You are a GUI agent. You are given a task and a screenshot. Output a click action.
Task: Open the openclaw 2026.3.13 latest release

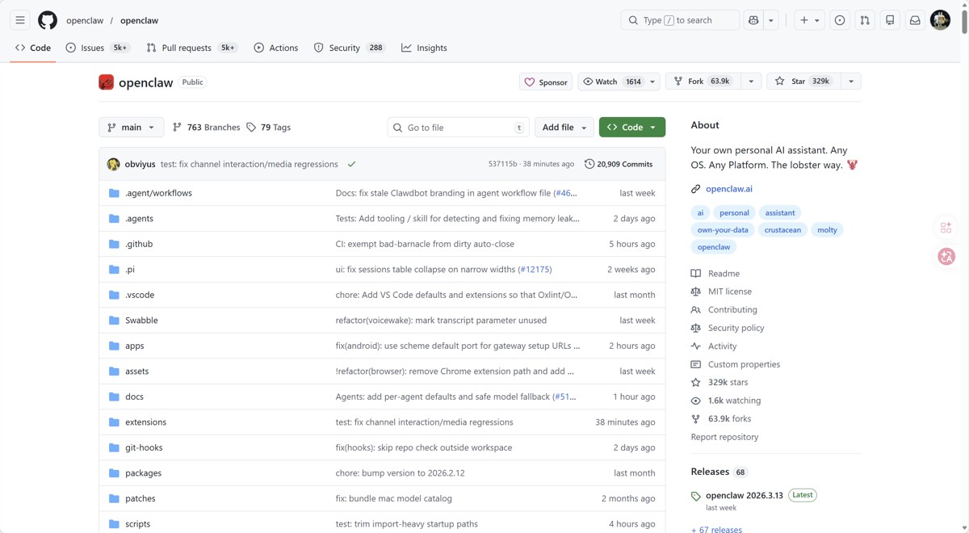coord(745,495)
